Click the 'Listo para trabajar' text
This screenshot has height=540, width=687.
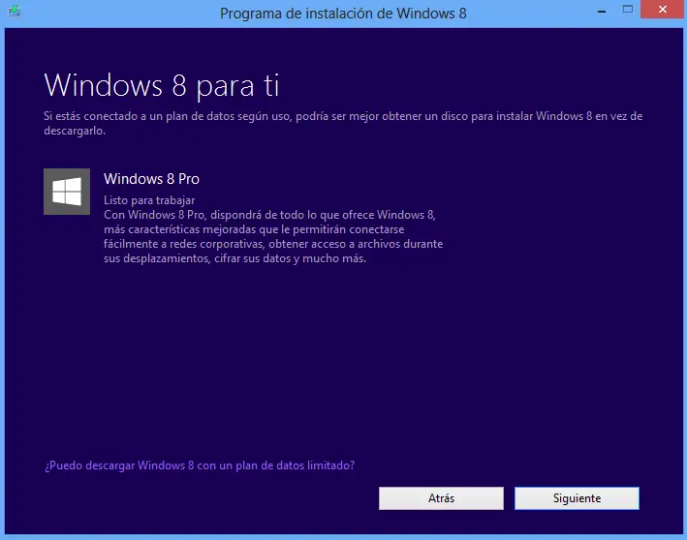point(149,200)
